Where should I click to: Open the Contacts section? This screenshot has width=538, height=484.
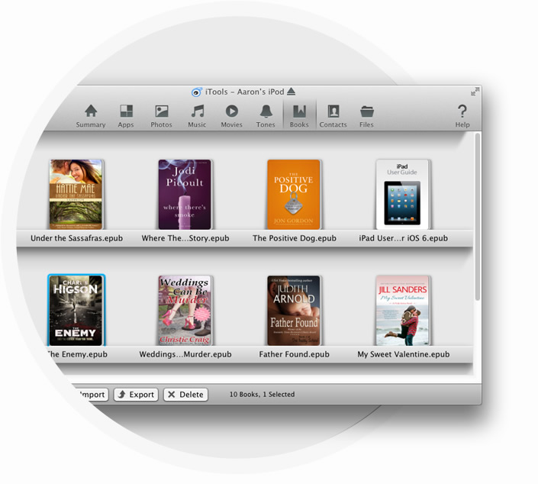333,115
